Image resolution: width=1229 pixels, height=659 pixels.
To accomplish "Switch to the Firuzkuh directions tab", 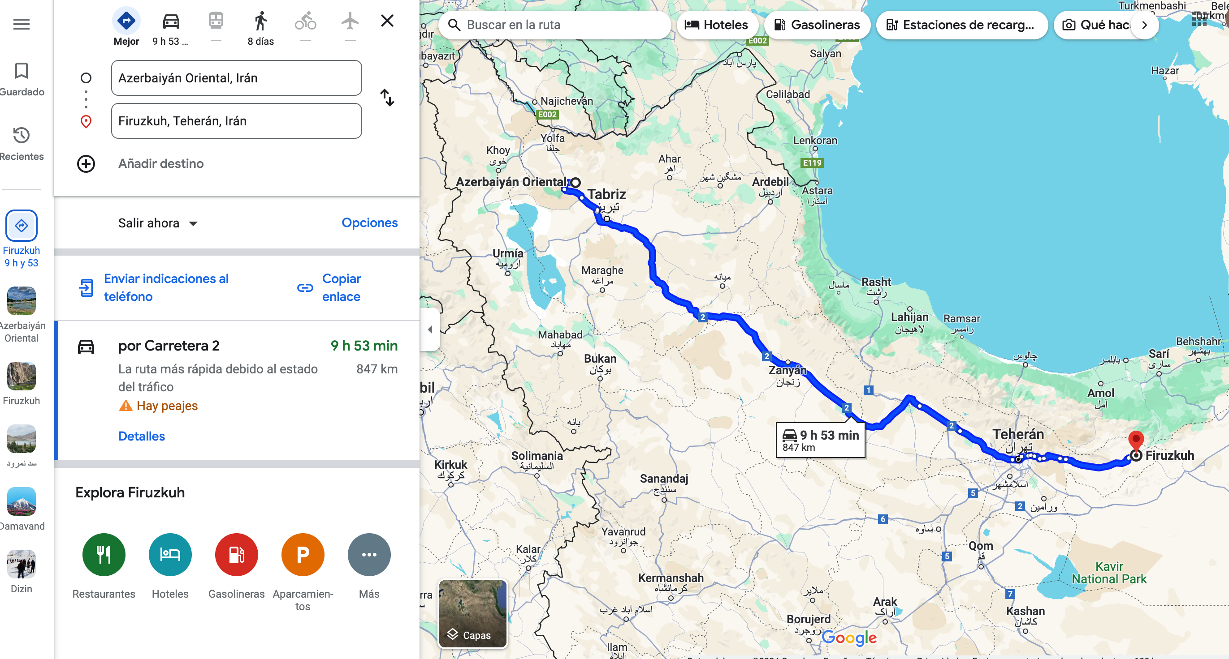I will [22, 239].
